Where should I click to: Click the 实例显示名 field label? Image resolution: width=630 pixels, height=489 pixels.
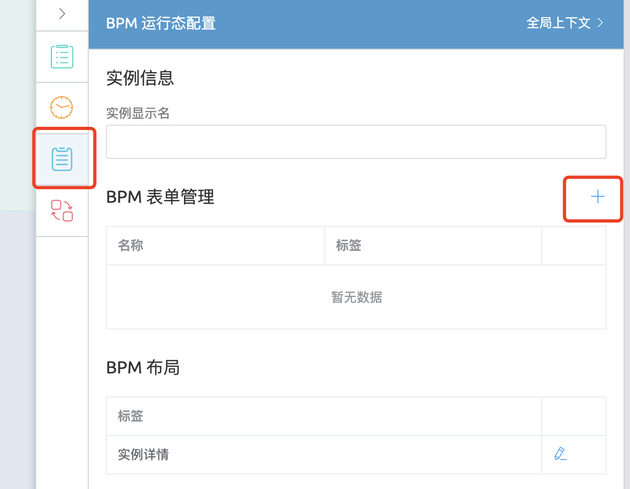138,113
